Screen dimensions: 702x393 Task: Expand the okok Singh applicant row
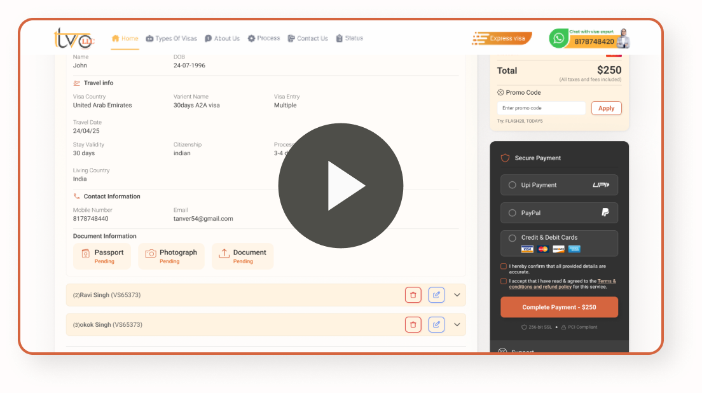click(457, 324)
